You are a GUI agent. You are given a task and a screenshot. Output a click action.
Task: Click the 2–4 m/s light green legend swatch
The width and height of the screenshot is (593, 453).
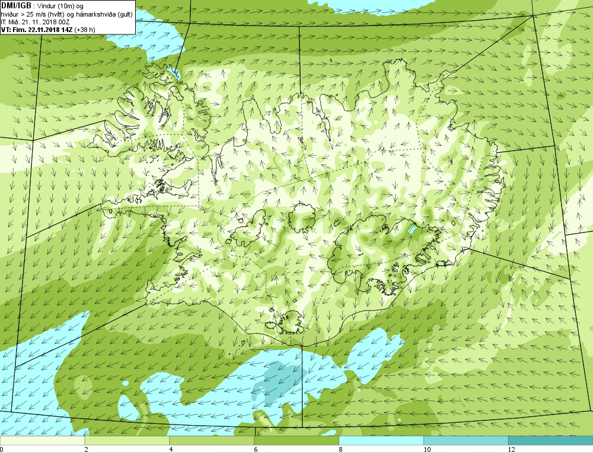tap(127, 441)
